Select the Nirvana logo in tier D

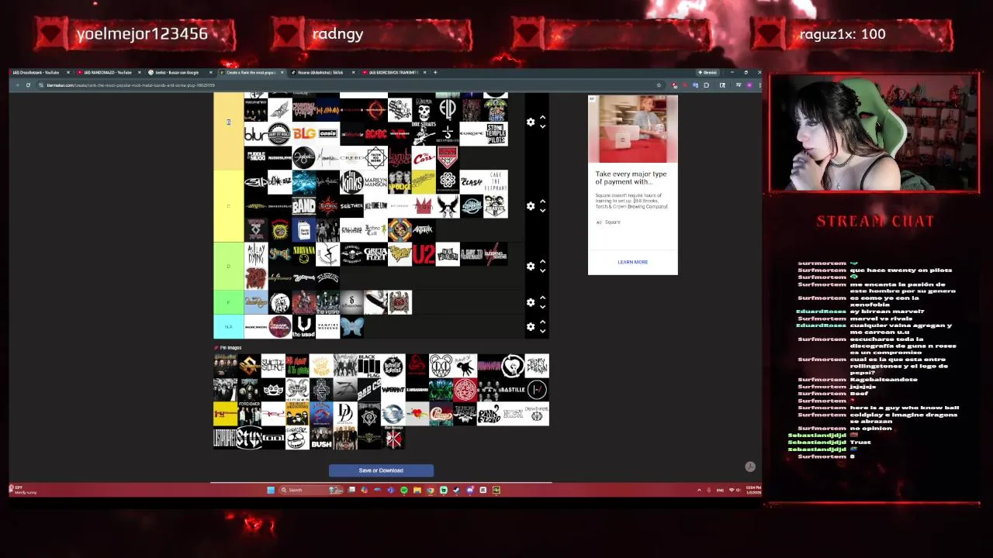tap(303, 254)
